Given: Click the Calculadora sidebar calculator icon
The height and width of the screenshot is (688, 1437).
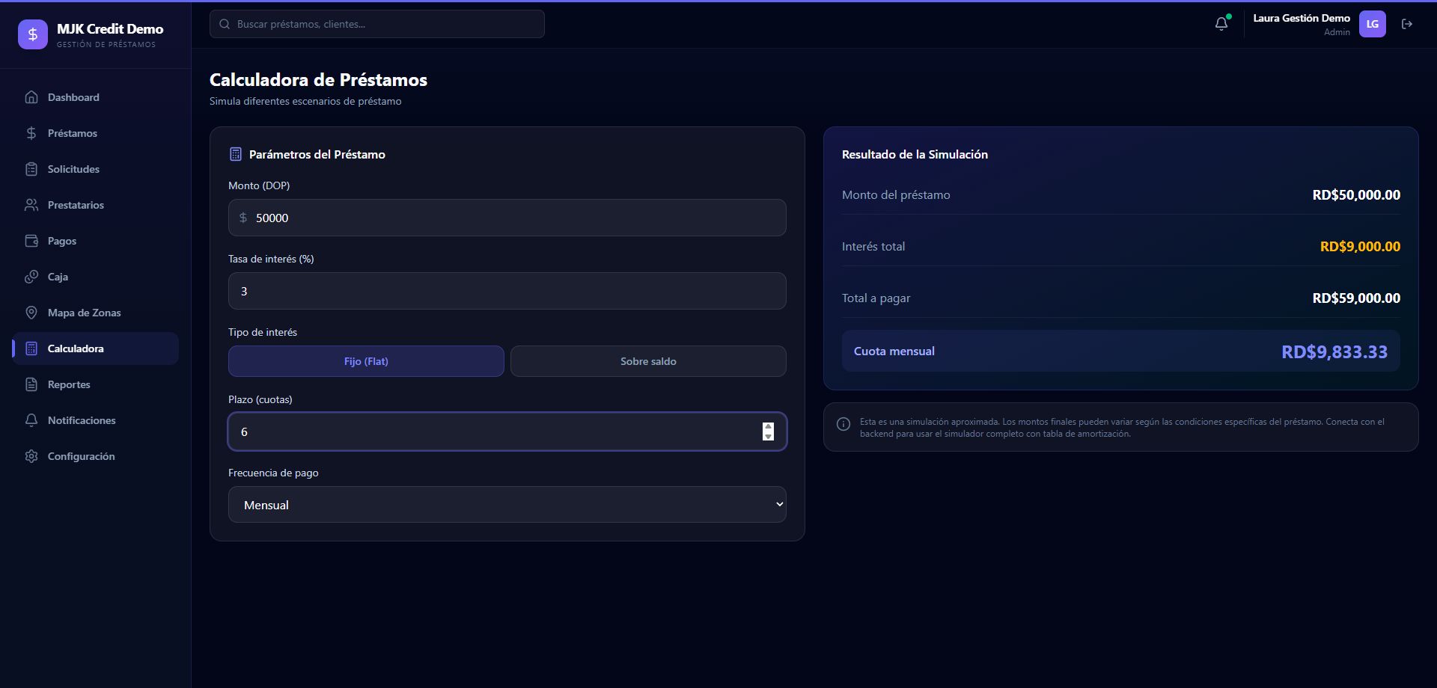Looking at the screenshot, I should [31, 348].
